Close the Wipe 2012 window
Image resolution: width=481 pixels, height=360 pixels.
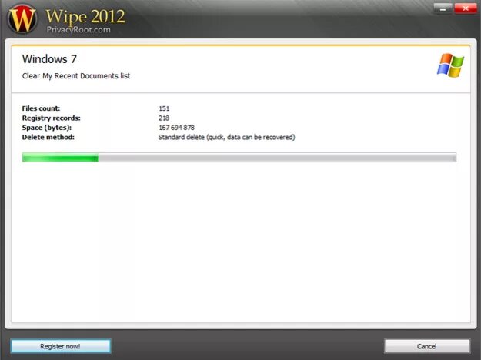(x=466, y=8)
